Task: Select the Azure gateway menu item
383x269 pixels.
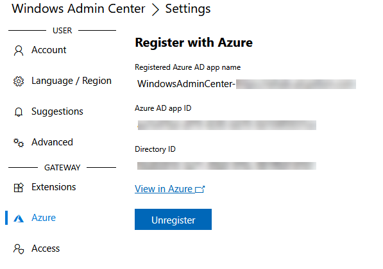Action: click(x=44, y=218)
